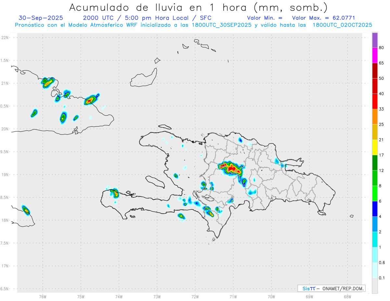
Task: Click the '65' colorbar value label
Action: tap(382, 63)
